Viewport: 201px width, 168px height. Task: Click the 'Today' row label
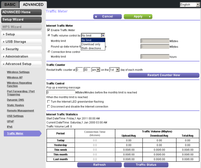[61, 140]
